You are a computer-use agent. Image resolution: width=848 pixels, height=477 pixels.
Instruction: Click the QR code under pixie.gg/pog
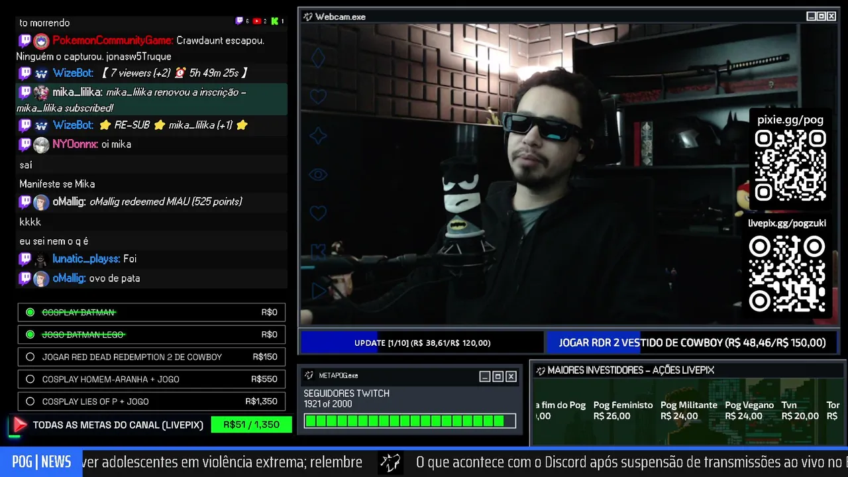[x=790, y=166]
